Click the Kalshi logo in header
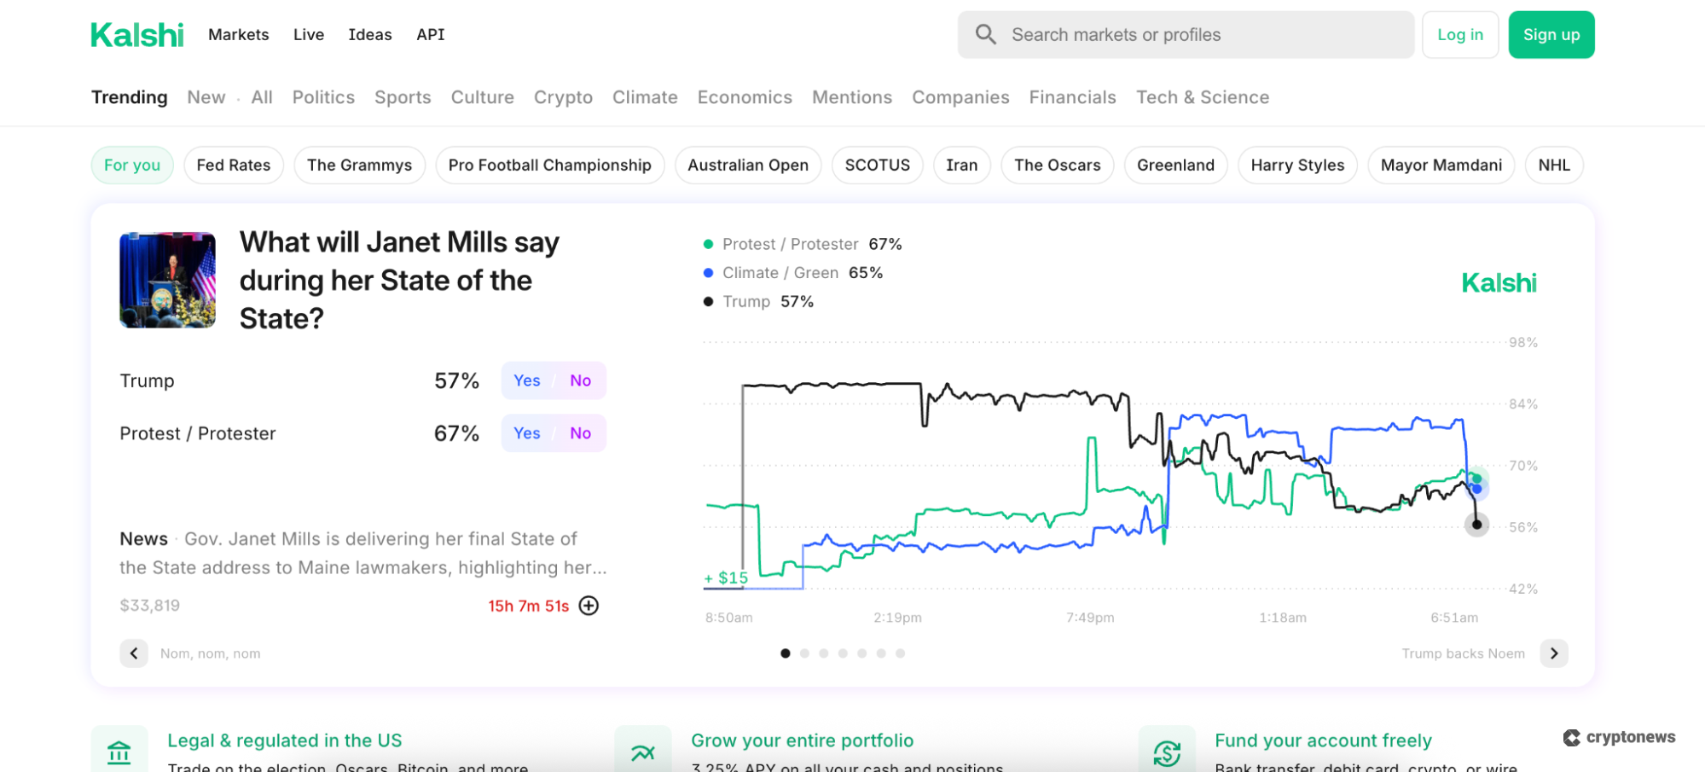 [x=136, y=35]
